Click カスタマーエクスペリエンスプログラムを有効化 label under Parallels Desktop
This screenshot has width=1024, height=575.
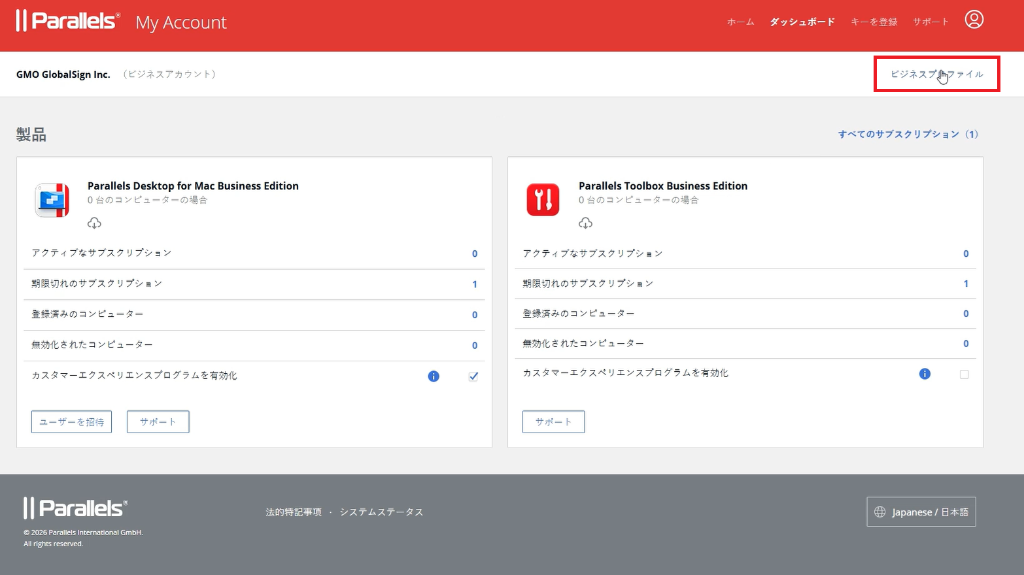click(x=134, y=376)
